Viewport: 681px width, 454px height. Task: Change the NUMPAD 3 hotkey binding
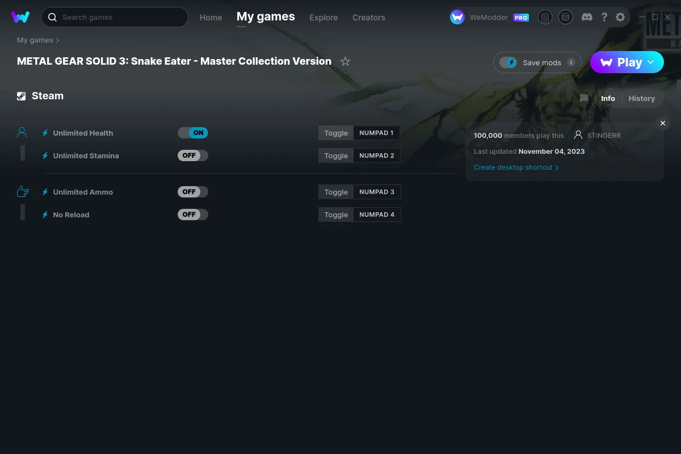pyautogui.click(x=377, y=192)
